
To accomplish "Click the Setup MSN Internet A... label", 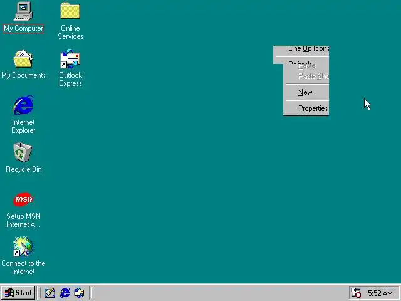I will click(23, 220).
